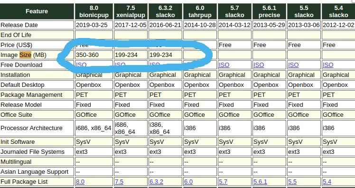Open the 6.3.2 full package list link
Screen dimensions: 355x188
click(156, 182)
